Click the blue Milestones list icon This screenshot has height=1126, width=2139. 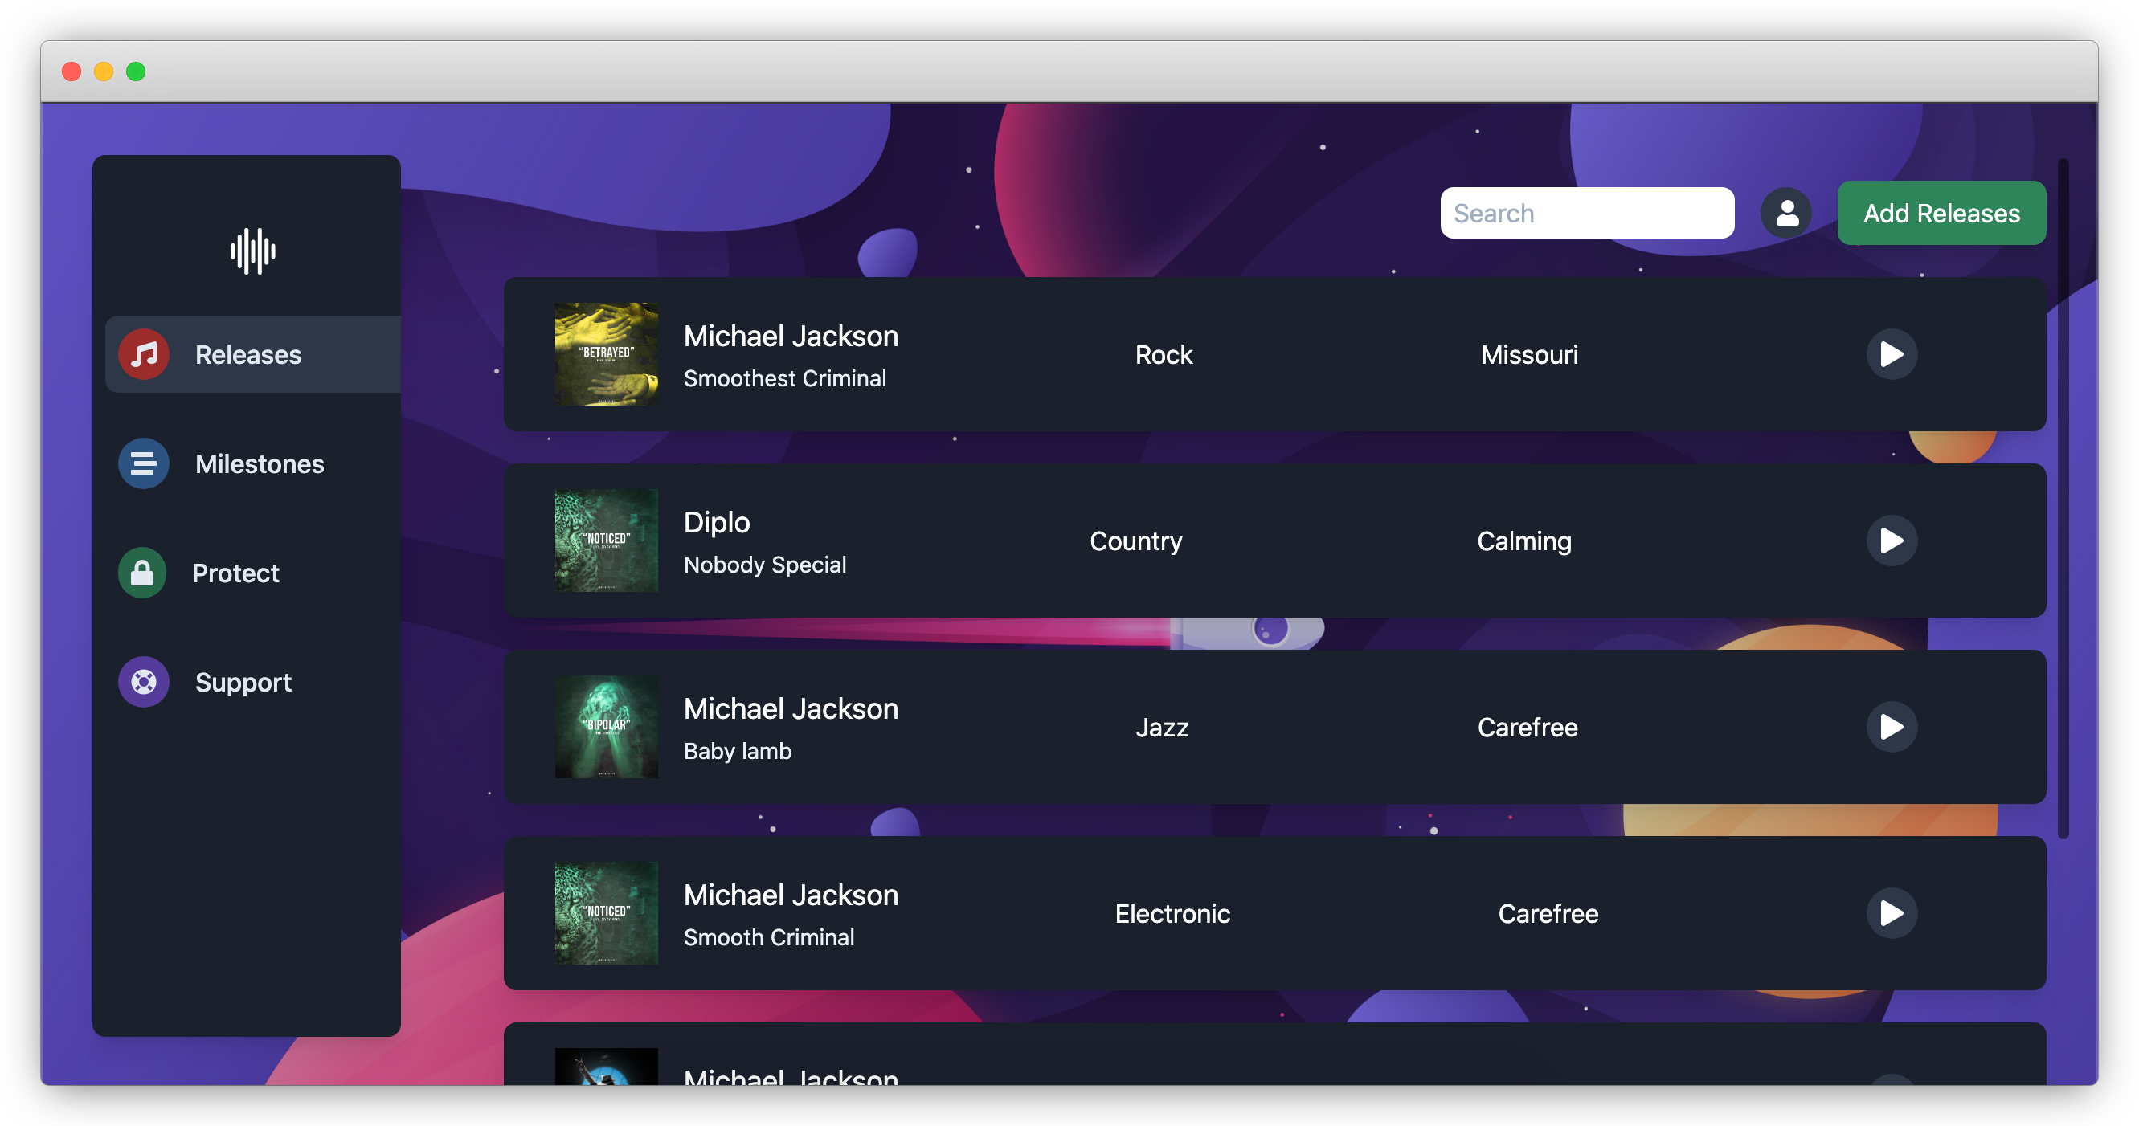point(144,464)
